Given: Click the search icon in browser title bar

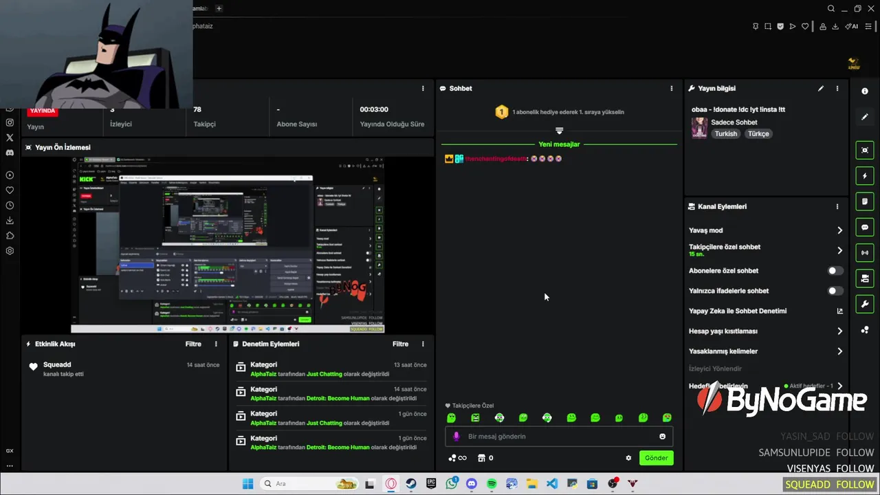Looking at the screenshot, I should coord(831,8).
